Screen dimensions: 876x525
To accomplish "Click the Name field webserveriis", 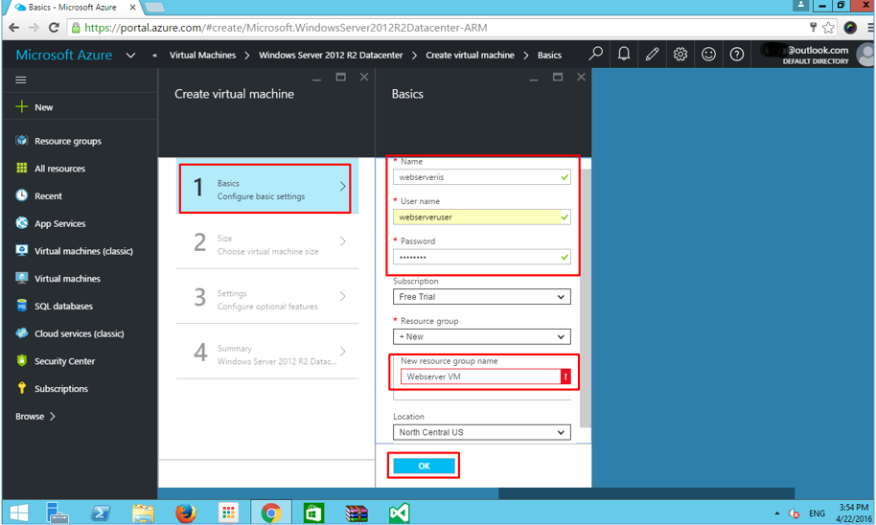I will 481,177.
